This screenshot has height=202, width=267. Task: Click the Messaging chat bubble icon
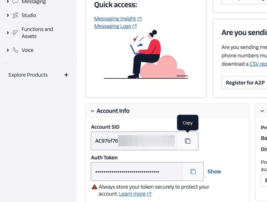coord(15,2)
